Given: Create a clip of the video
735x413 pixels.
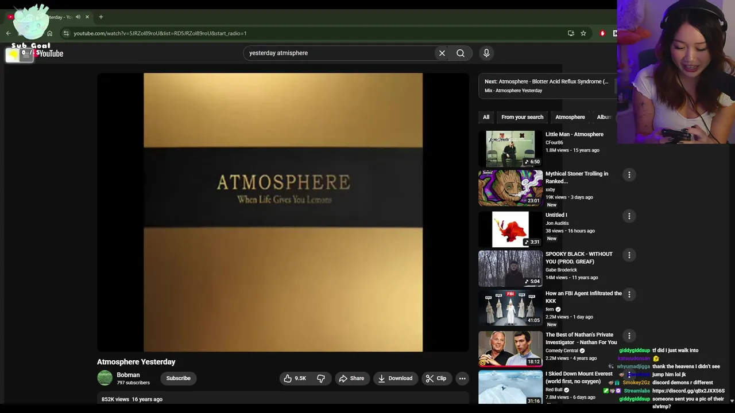Looking at the screenshot, I should click(436, 378).
